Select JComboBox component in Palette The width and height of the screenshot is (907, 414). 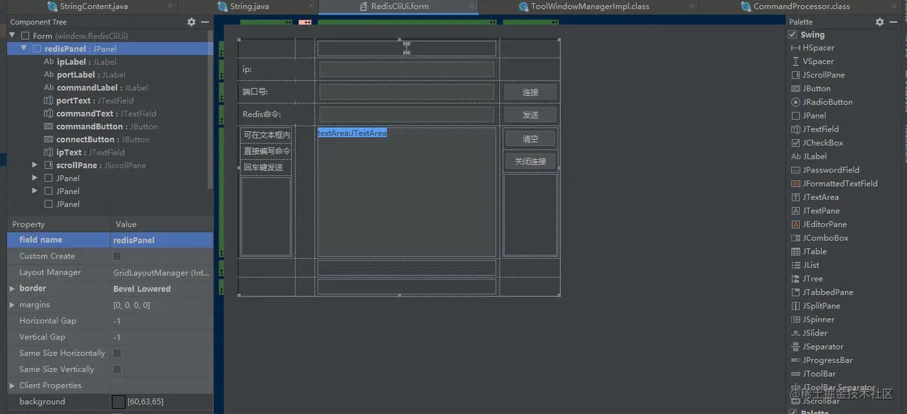click(820, 238)
